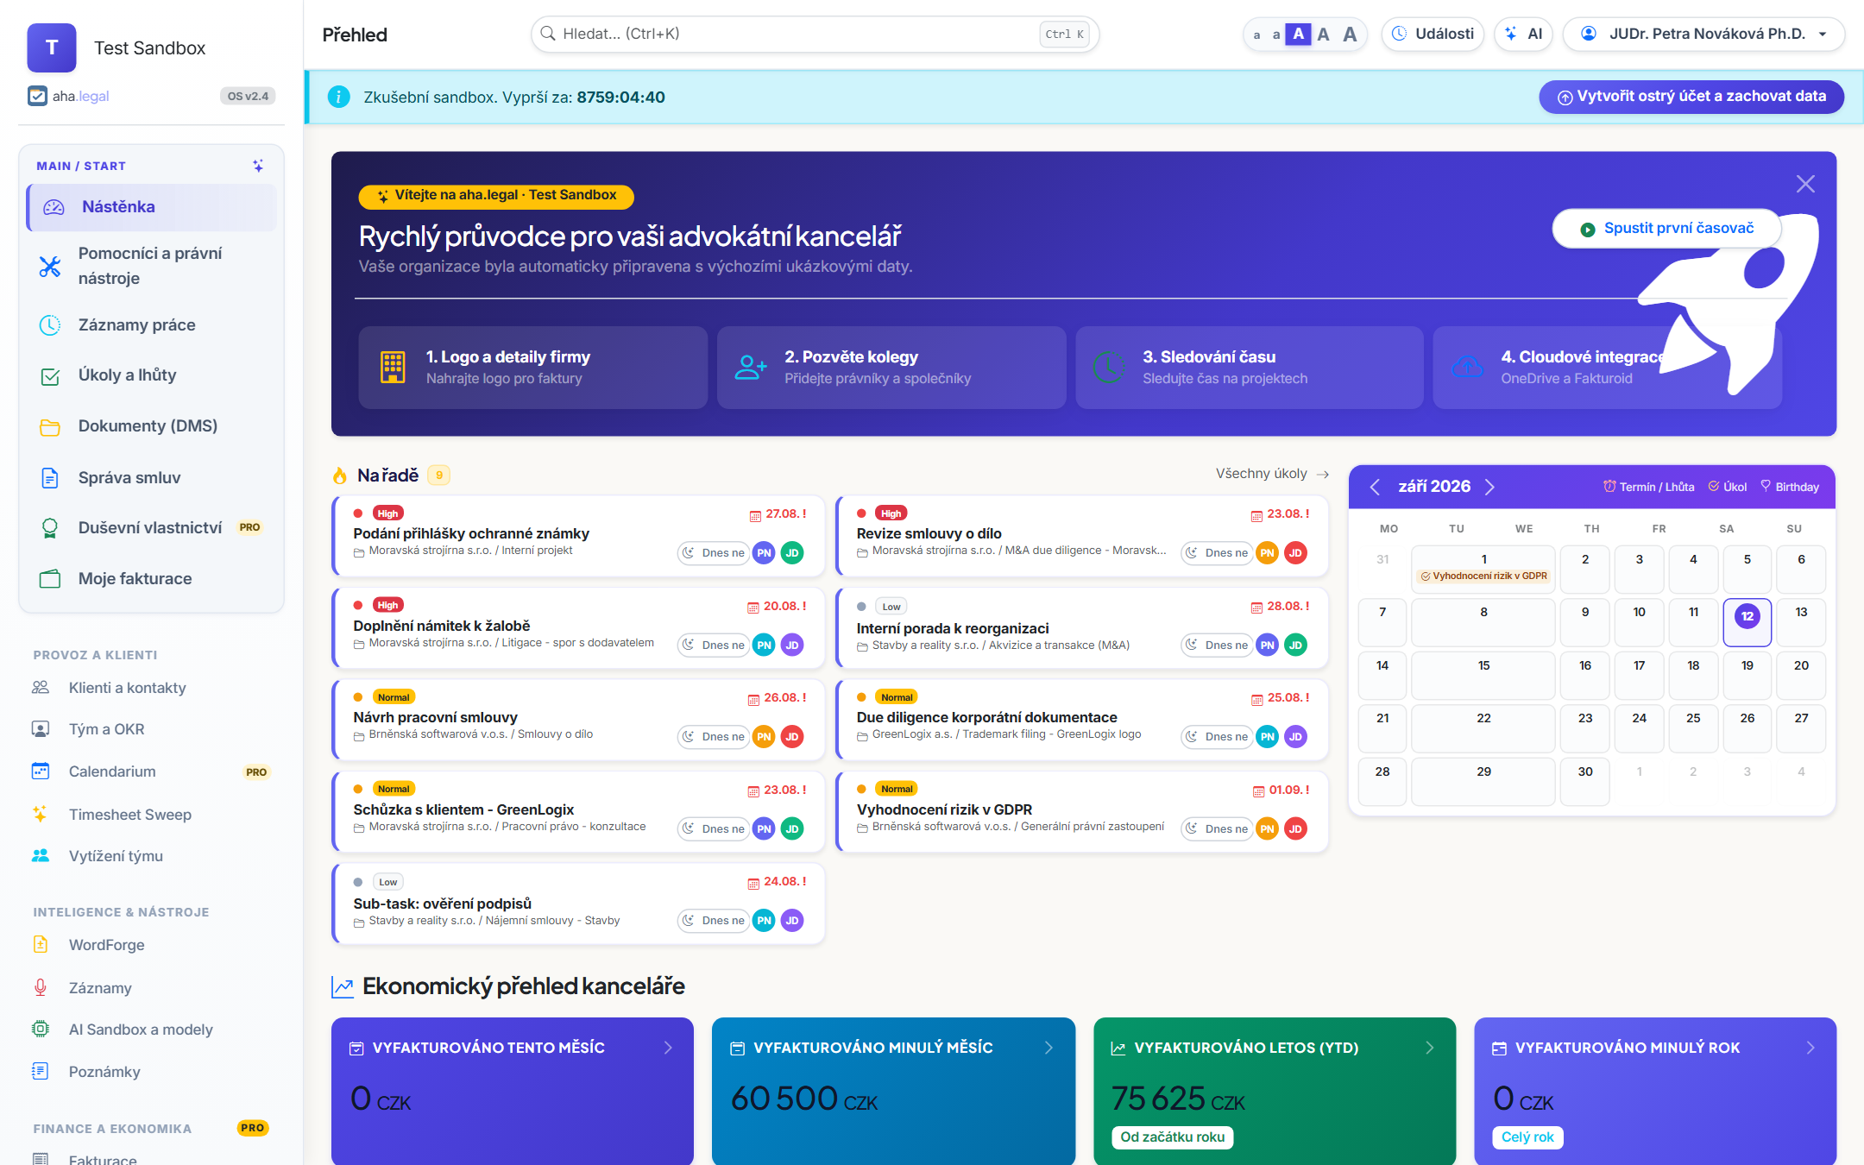Select the second smallest font size
The width and height of the screenshot is (1864, 1165).
pyautogui.click(x=1276, y=35)
